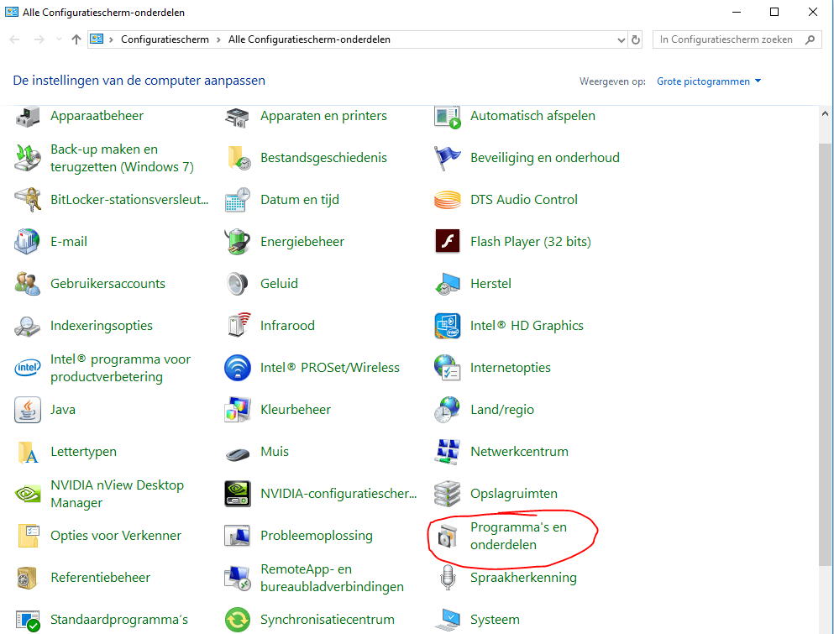Screen dimensions: 834x634
Task: Open the E-mail icon
Action: click(27, 242)
